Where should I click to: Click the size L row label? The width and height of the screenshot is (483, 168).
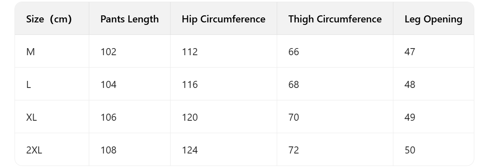[29, 85]
